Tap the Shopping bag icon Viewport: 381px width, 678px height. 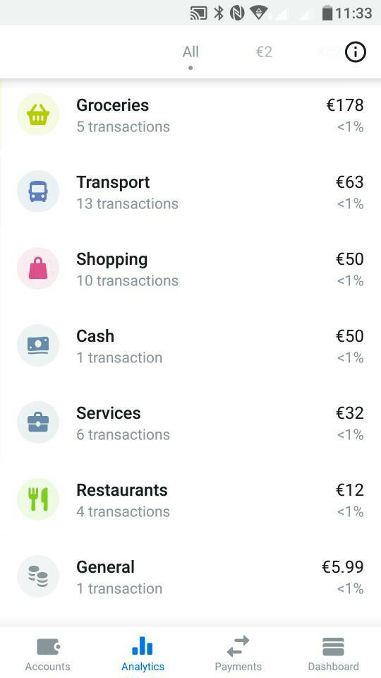pos(38,268)
